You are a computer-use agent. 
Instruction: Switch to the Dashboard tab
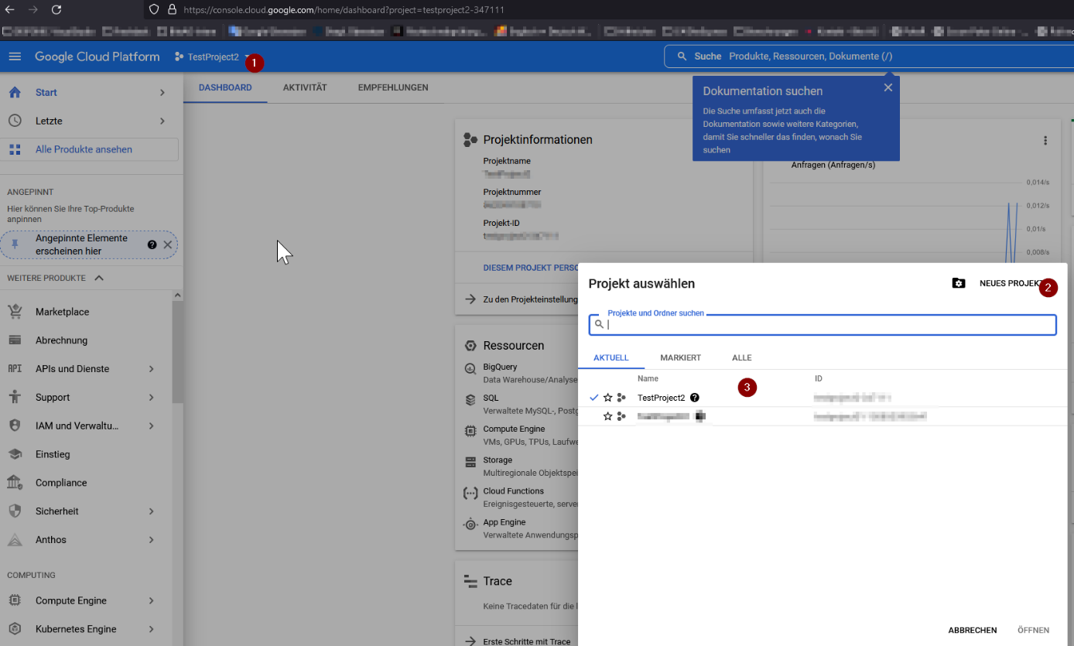coord(225,87)
